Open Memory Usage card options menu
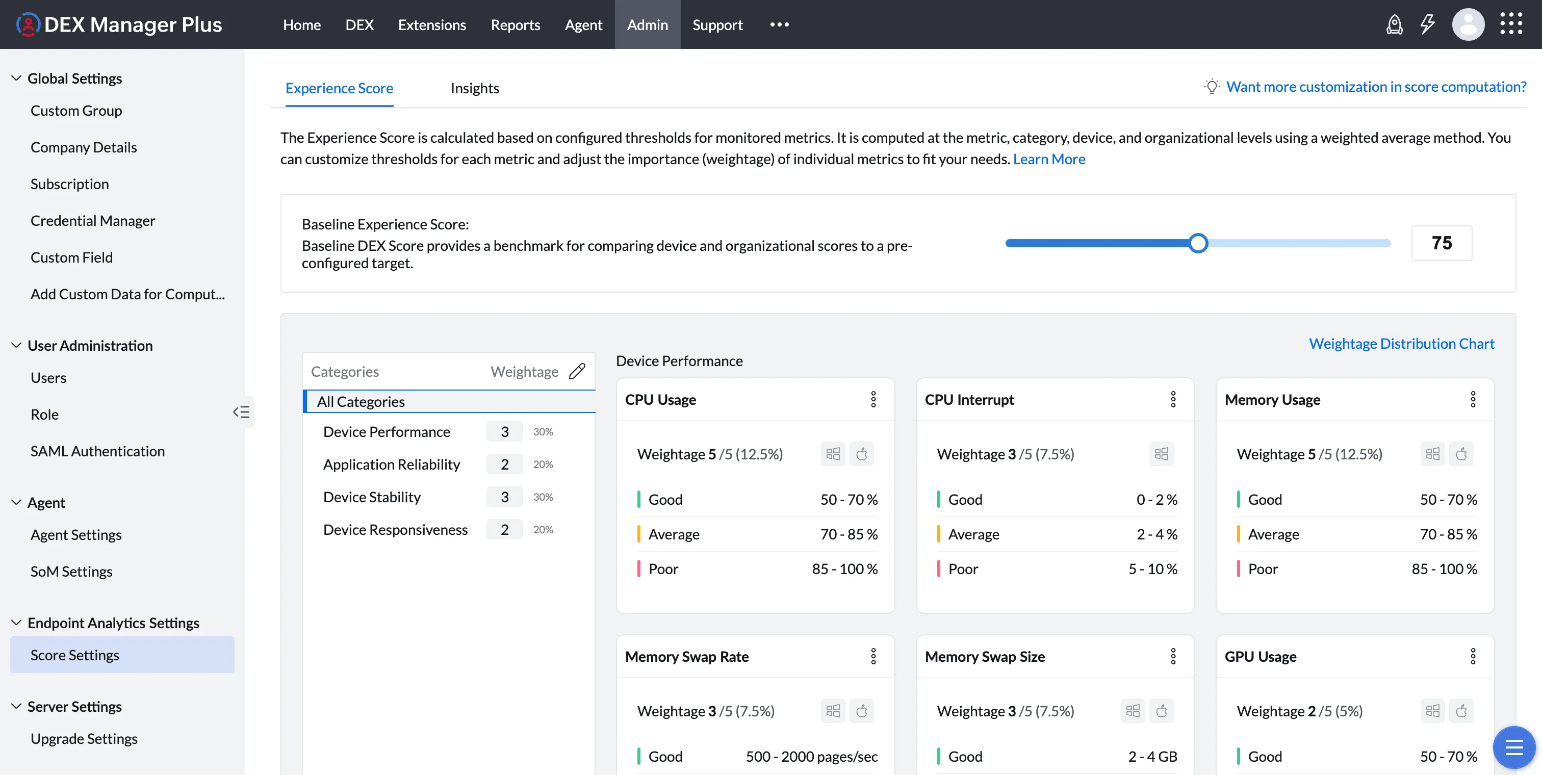Screen dimensions: 1542x775 click(1473, 399)
